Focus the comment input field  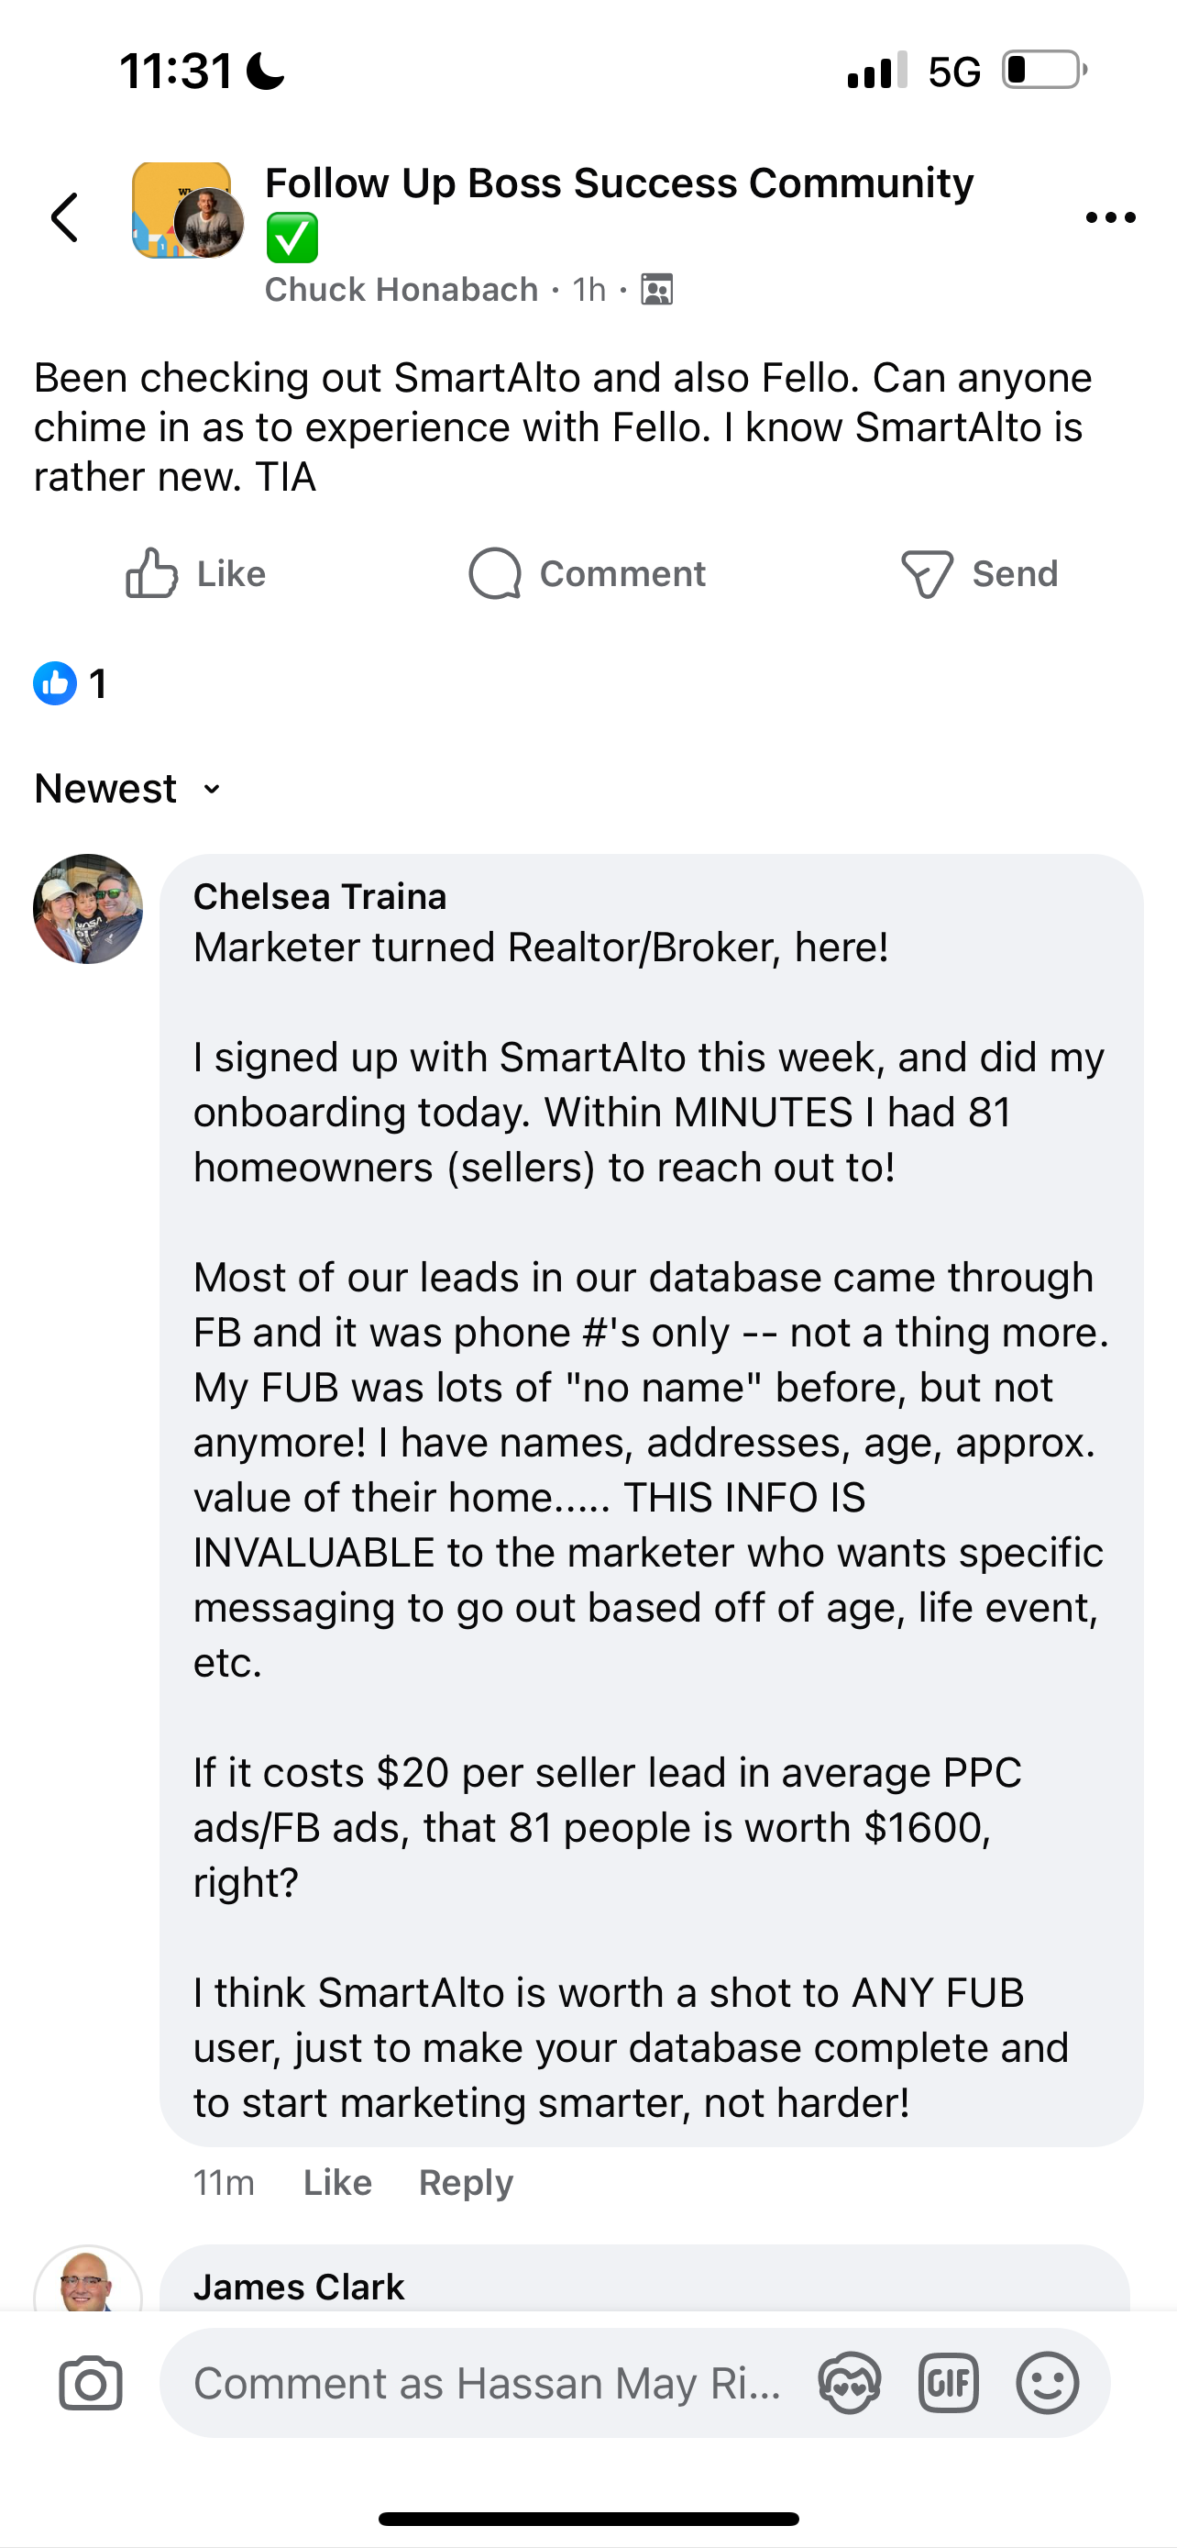point(486,2384)
